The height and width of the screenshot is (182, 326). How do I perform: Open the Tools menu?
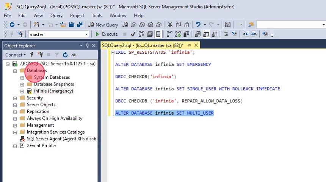[97, 16]
